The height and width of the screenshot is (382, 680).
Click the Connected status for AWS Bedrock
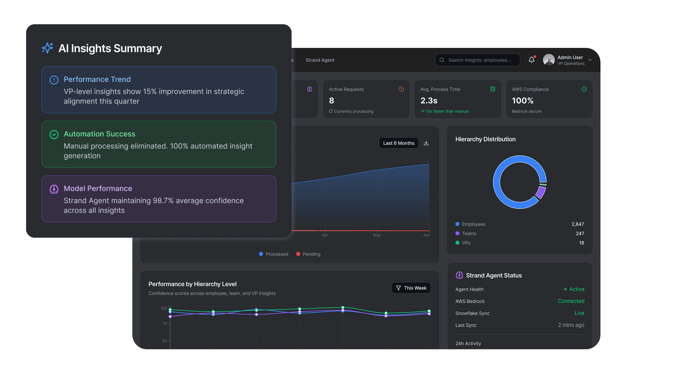click(571, 301)
